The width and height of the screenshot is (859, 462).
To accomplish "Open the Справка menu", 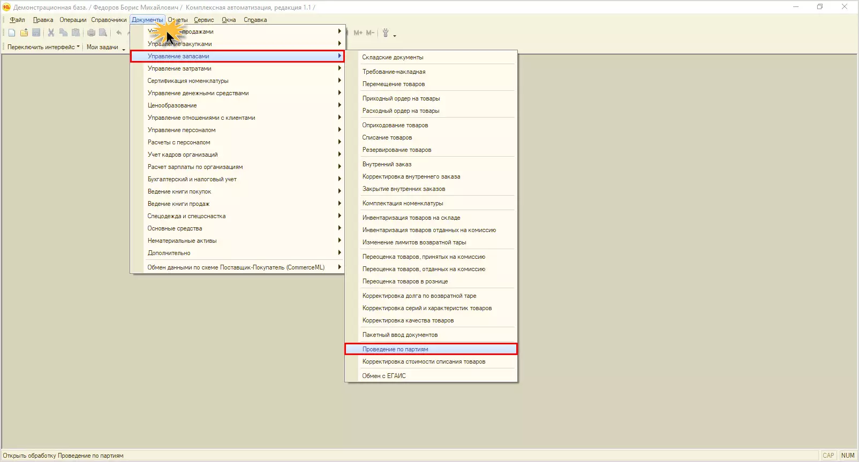I will 255,20.
